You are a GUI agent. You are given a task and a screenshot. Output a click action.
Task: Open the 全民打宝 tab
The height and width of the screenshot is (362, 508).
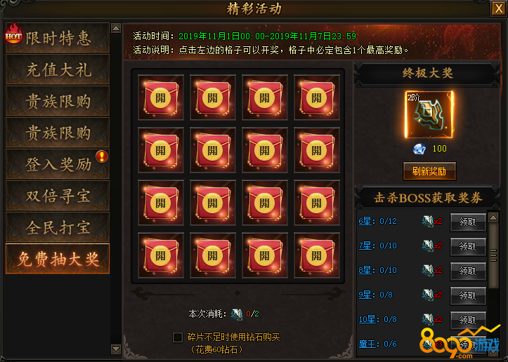click(x=58, y=227)
